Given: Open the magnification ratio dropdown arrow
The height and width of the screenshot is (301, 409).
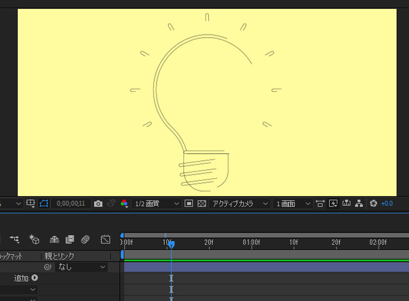Looking at the screenshot, I should tap(19, 204).
